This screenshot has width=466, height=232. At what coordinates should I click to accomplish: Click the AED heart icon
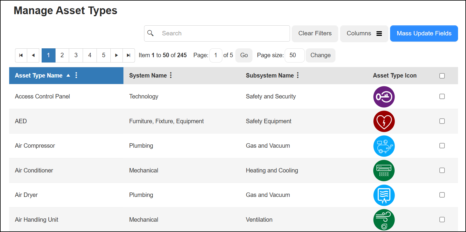click(x=384, y=121)
